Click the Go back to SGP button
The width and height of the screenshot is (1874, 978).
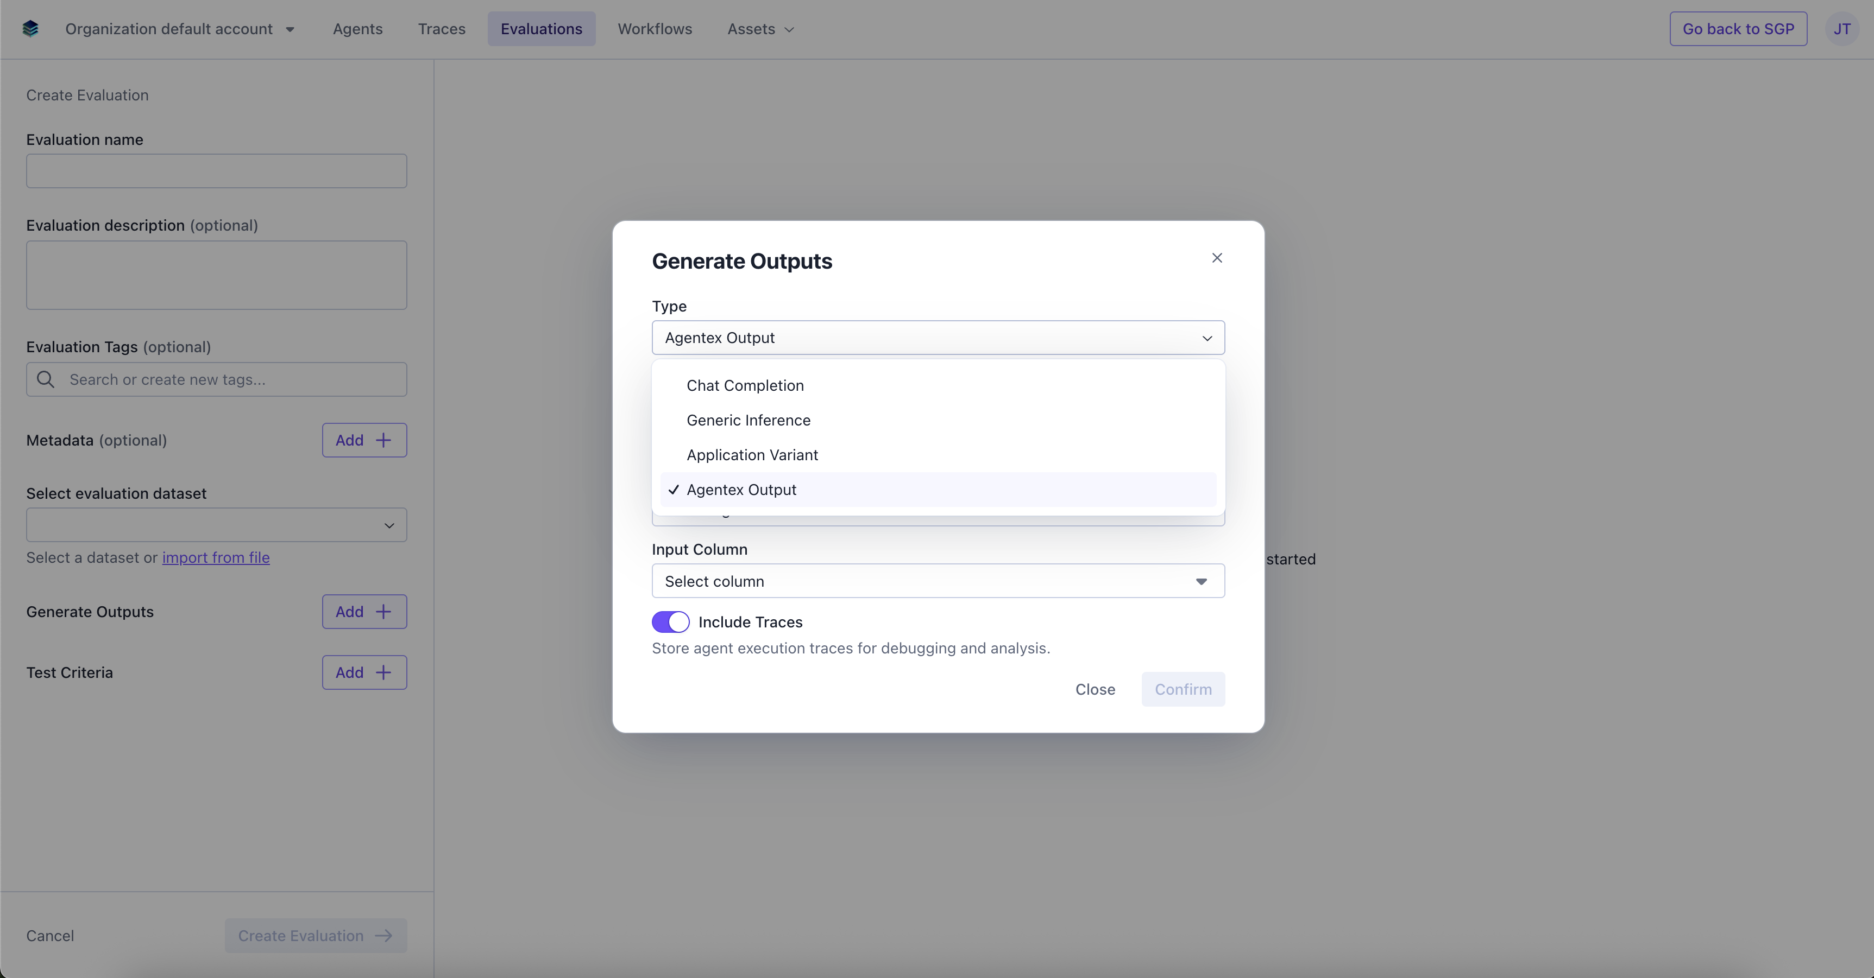[1738, 29]
